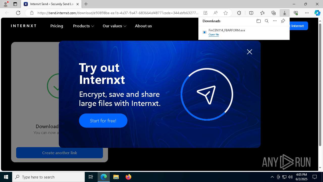Open Copilot sidebar icon
This screenshot has width=323, height=182.
(317, 13)
